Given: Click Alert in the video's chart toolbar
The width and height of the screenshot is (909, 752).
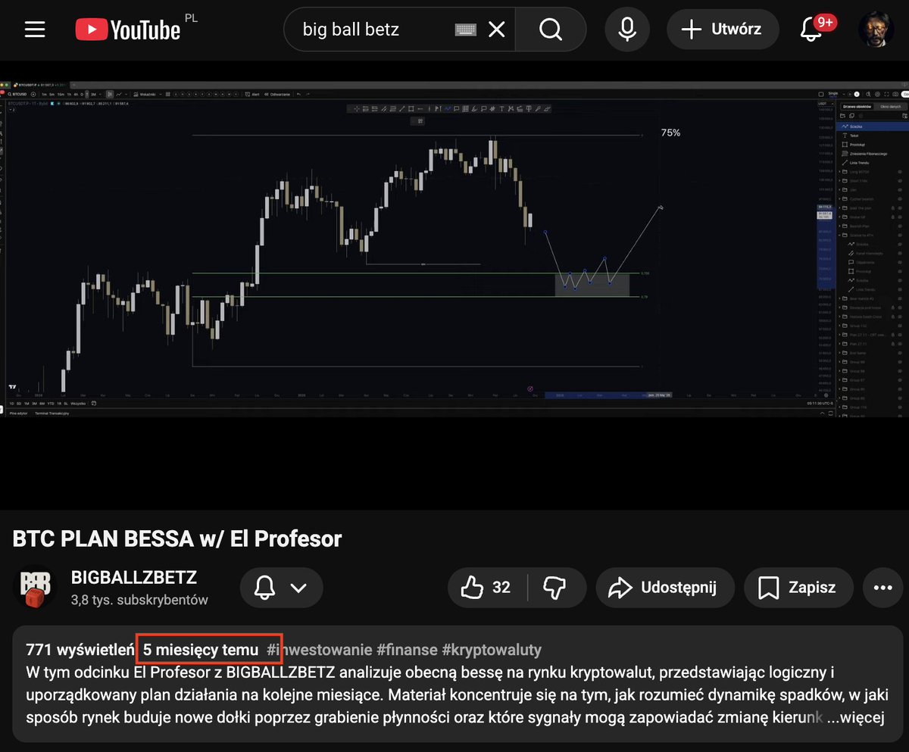Looking at the screenshot, I should click(253, 94).
